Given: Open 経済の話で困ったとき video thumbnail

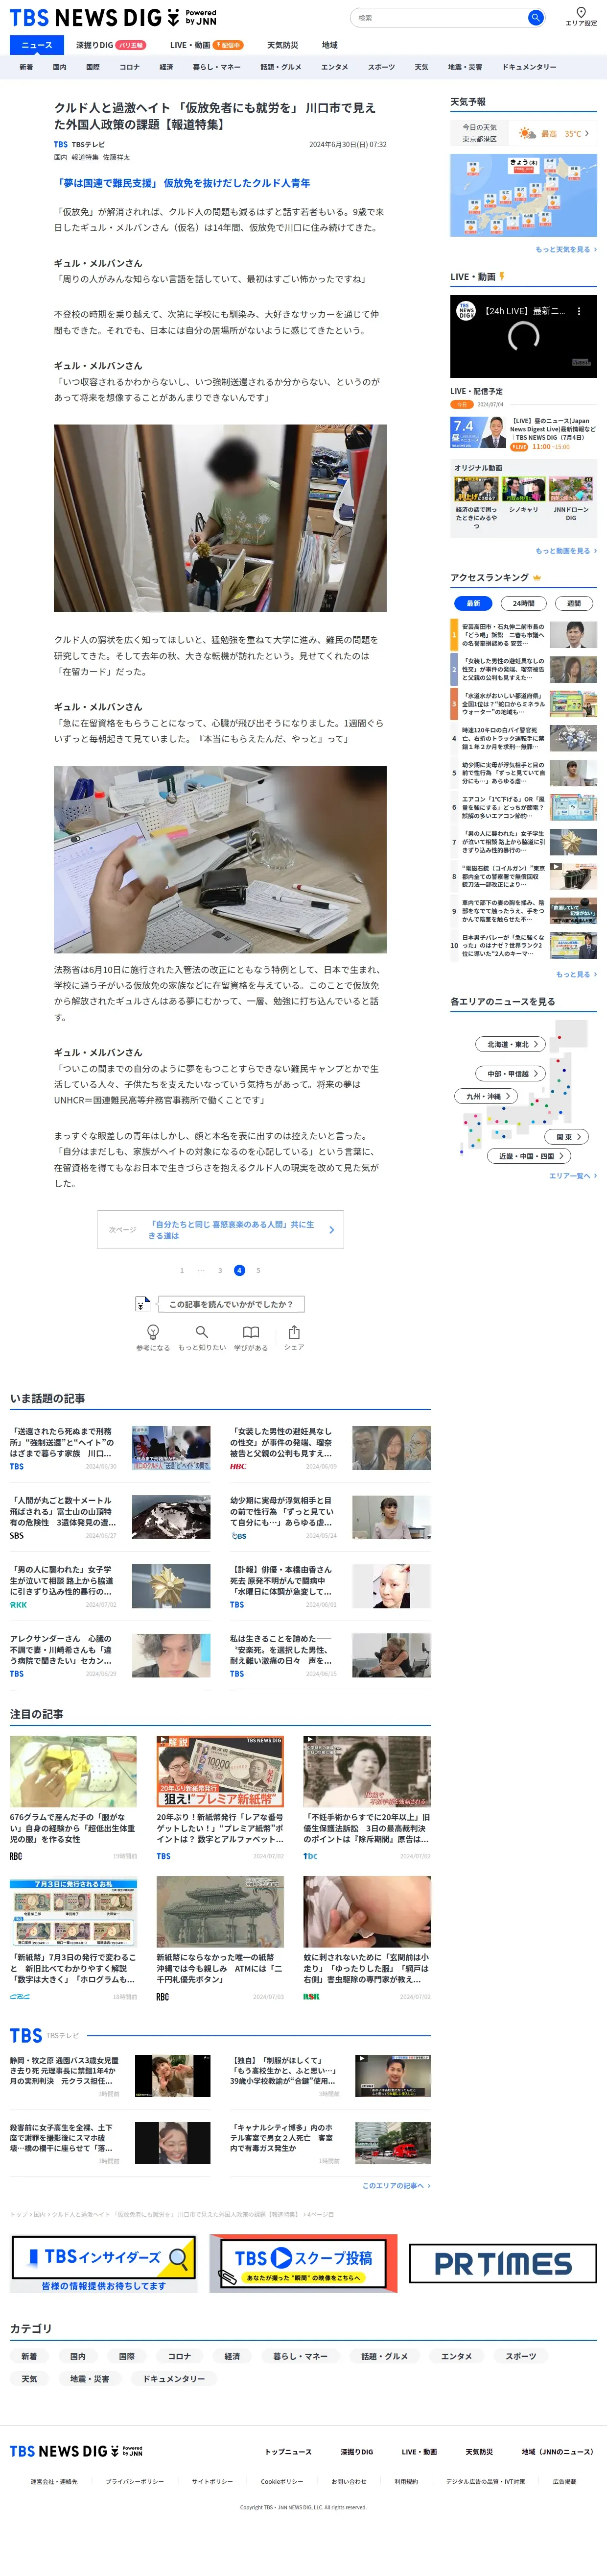Looking at the screenshot, I should pyautogui.click(x=476, y=489).
